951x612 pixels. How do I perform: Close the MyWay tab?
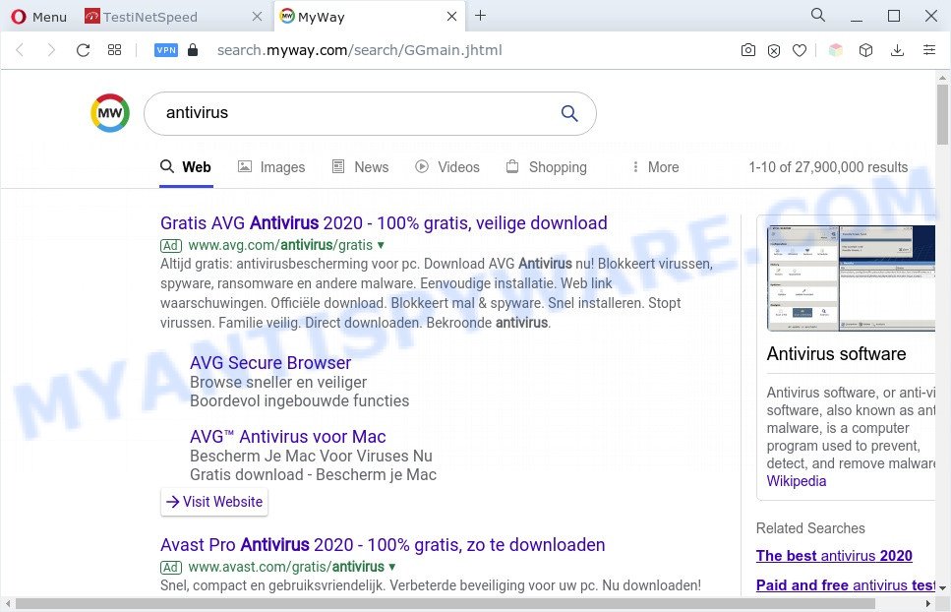click(451, 17)
